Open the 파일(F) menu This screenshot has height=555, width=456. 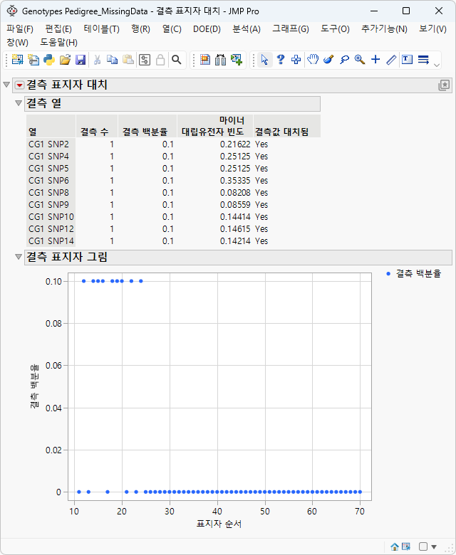pos(20,29)
